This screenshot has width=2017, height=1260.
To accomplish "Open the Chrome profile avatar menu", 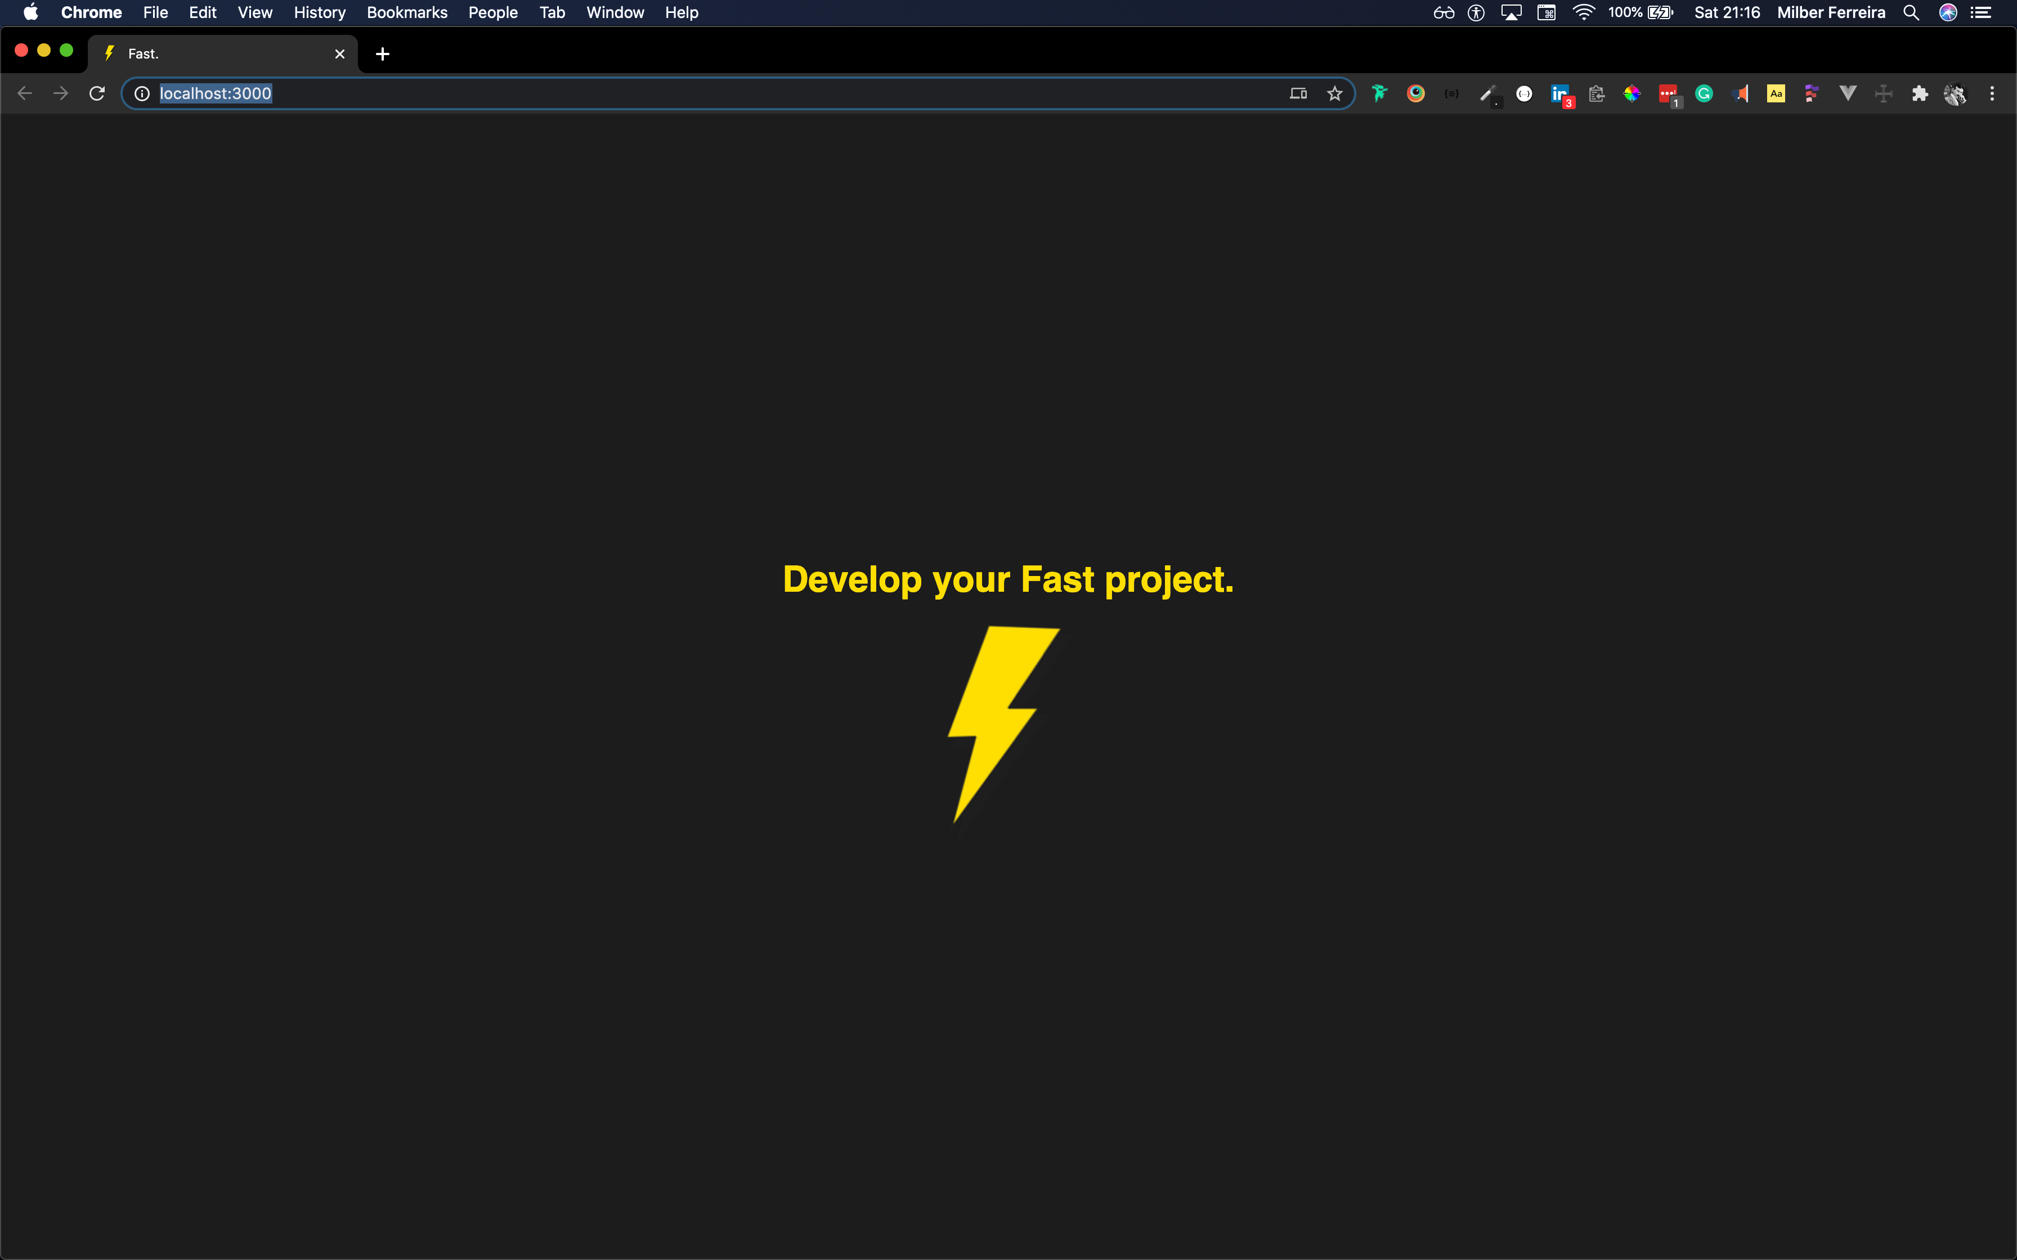I will [x=1955, y=93].
